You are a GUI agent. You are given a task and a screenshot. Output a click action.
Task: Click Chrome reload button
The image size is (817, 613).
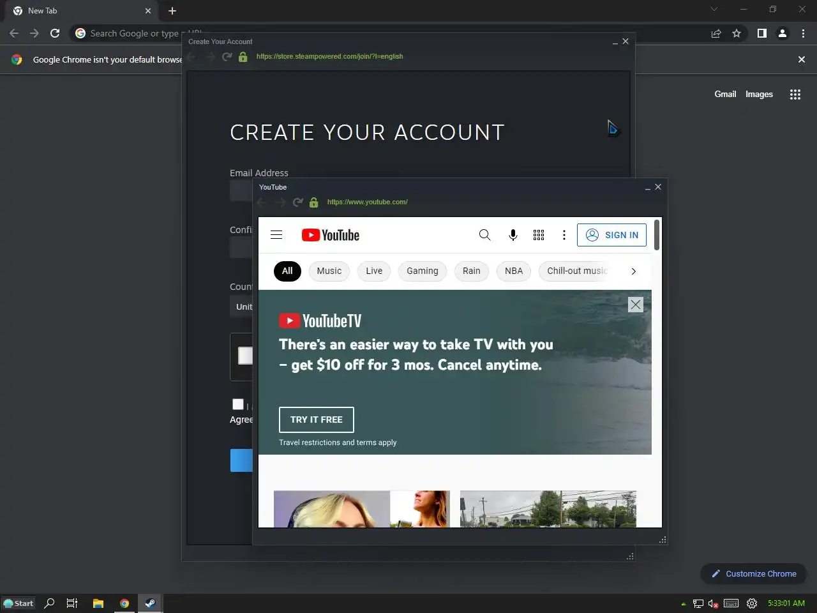(x=55, y=33)
